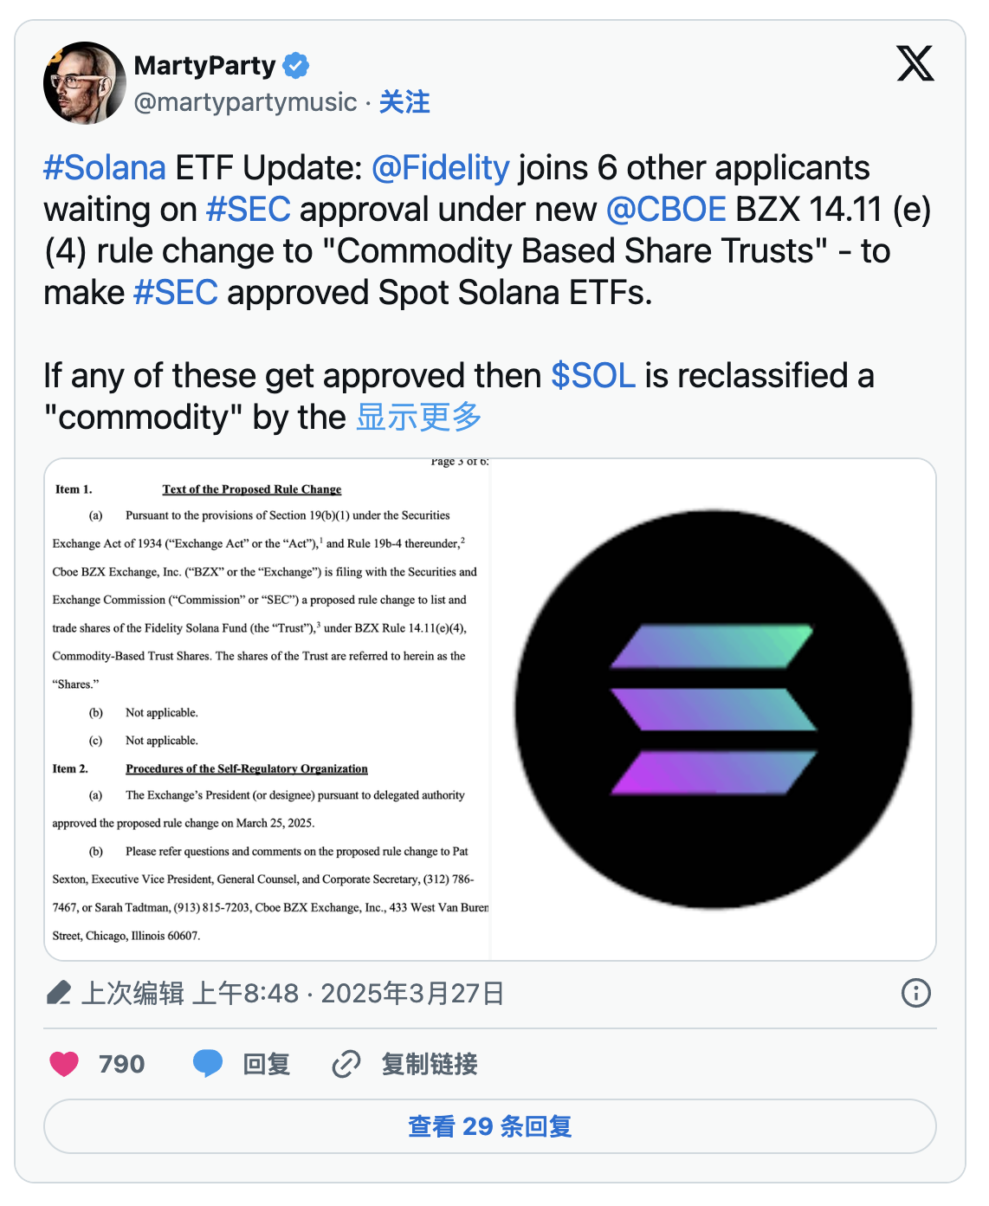Open the @CBOE mention link
The height and width of the screenshot is (1206, 989).
[x=665, y=210]
